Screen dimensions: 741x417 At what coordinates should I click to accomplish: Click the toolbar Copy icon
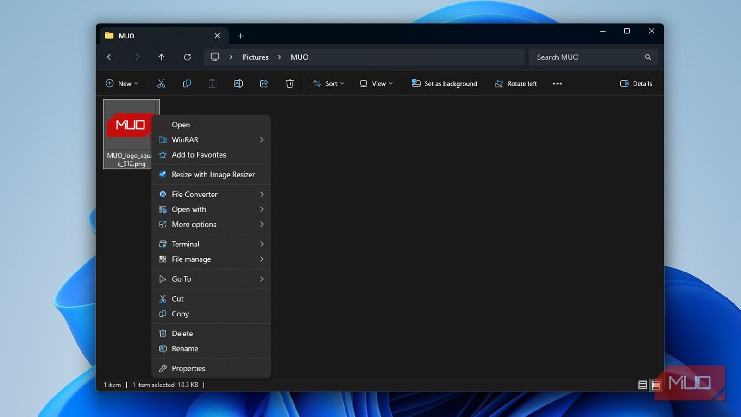(x=187, y=83)
